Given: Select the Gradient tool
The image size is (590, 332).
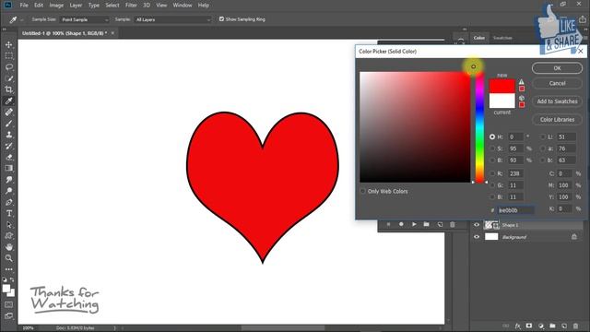Looking at the screenshot, I should [8, 168].
